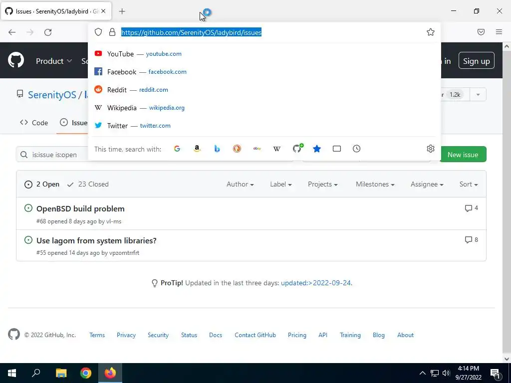
Task: Open the Save to Pocket icon
Action: click(x=481, y=32)
